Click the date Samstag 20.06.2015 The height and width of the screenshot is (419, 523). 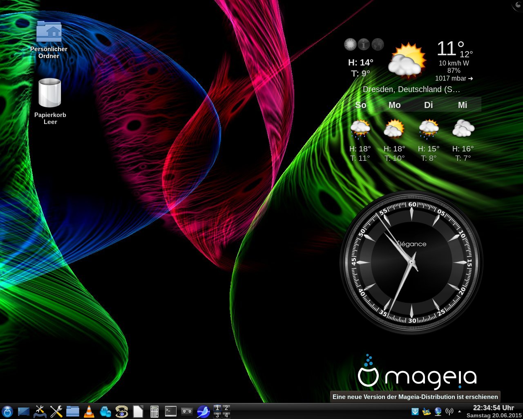click(494, 415)
